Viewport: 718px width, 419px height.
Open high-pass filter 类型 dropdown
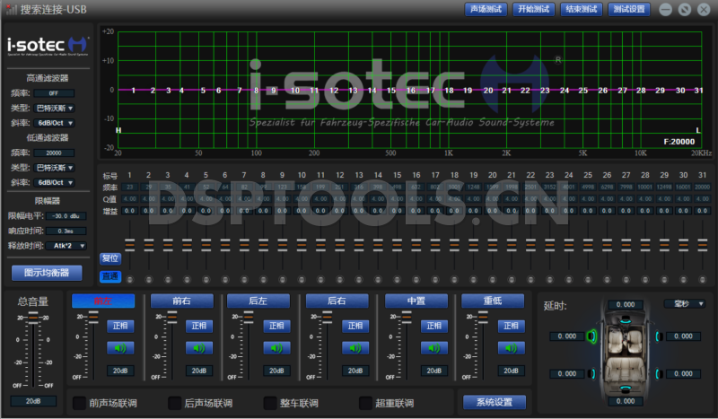point(54,108)
